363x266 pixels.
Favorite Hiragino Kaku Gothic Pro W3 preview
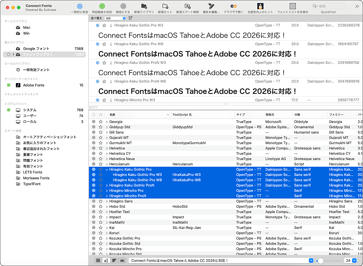point(104,25)
